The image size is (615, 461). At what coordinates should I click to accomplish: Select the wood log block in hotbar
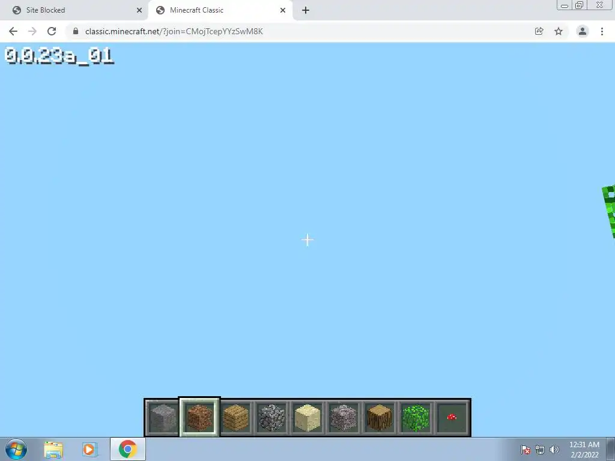click(x=380, y=418)
